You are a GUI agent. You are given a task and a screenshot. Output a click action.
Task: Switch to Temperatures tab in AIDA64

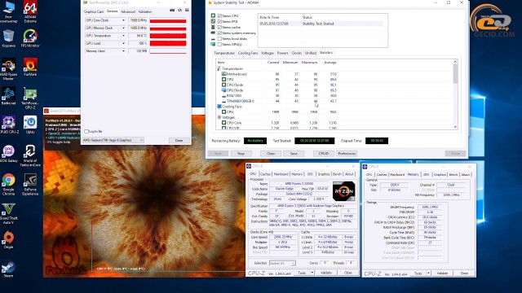coord(224,53)
